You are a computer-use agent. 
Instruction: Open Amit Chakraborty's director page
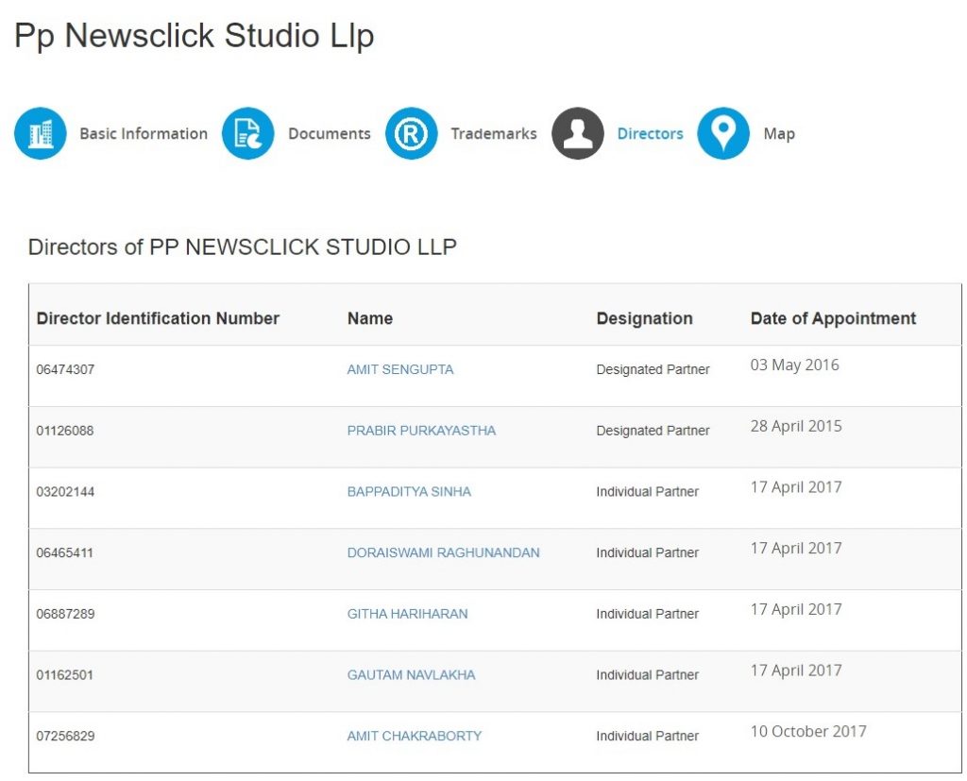(414, 736)
